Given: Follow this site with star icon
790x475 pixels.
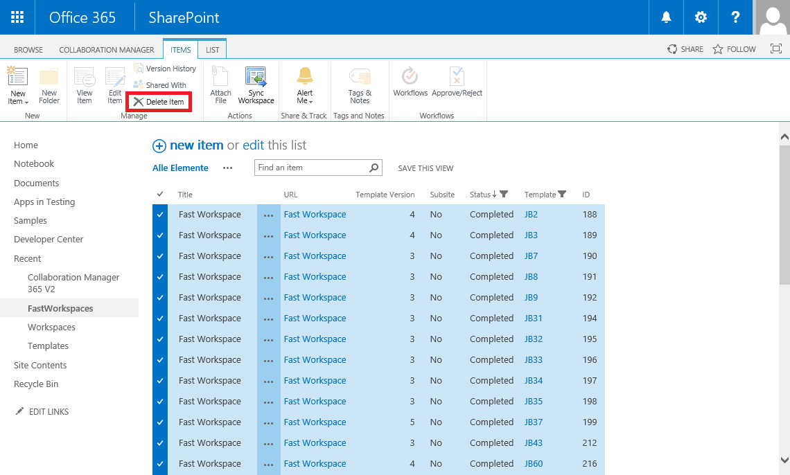Looking at the screenshot, I should [x=734, y=48].
